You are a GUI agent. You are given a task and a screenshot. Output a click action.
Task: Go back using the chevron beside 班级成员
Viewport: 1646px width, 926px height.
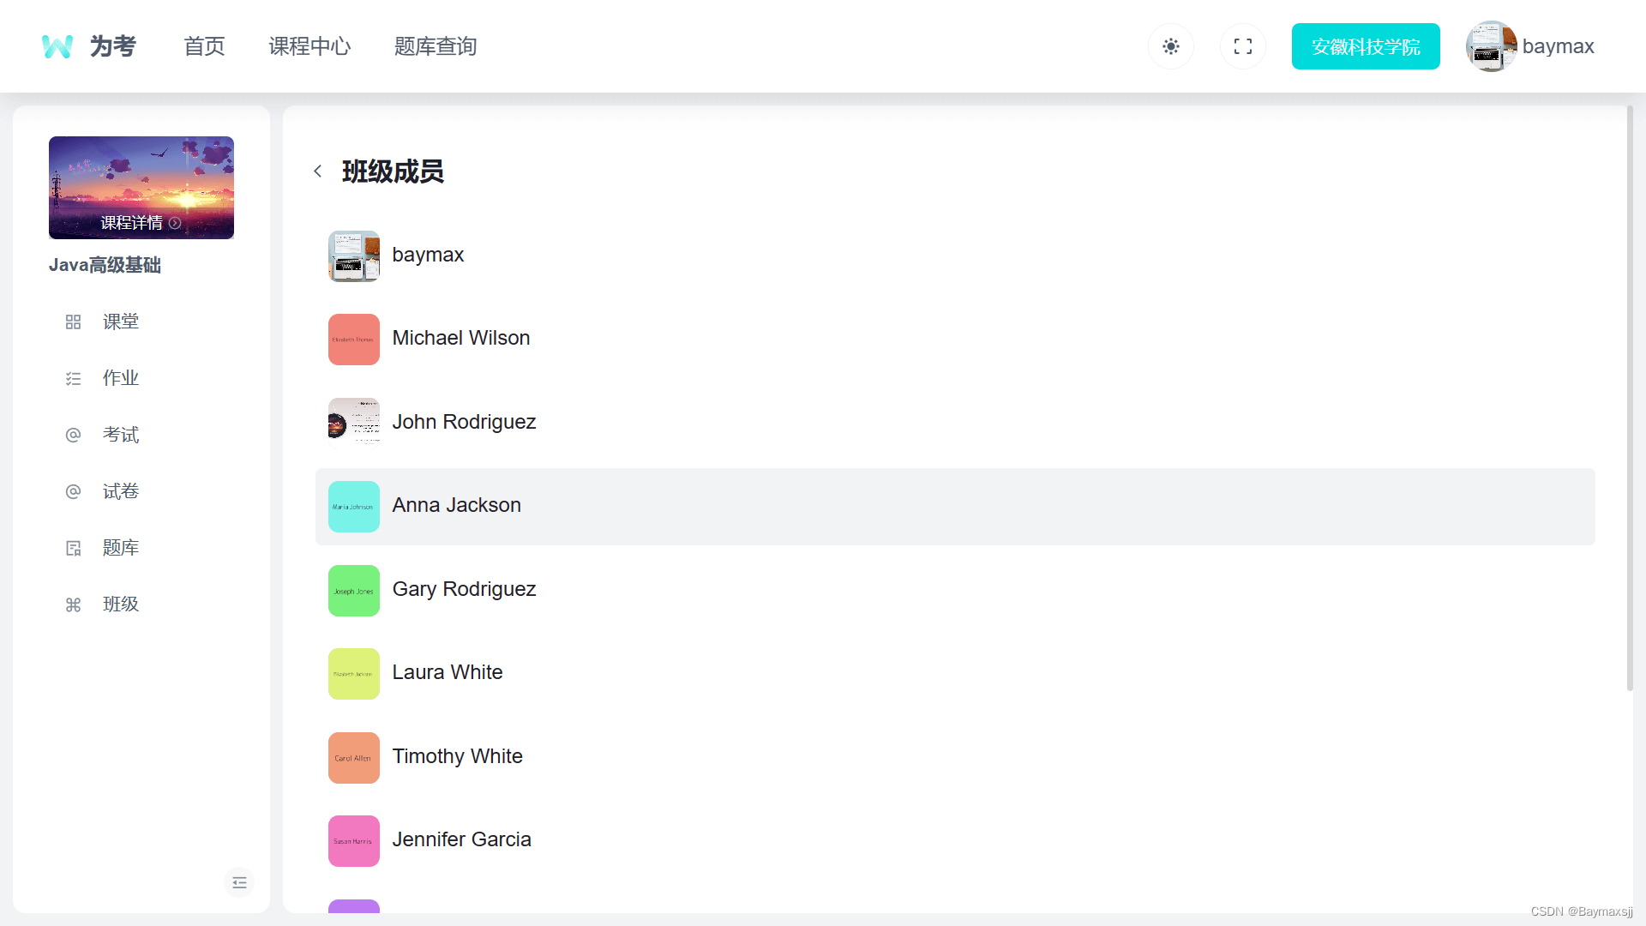pos(318,171)
